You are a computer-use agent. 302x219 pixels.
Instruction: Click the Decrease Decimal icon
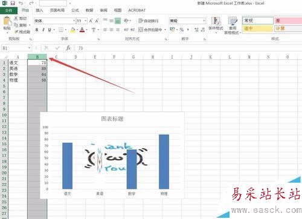point(203,30)
